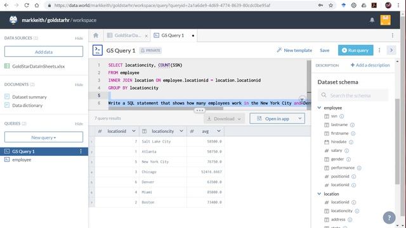The image size is (406, 228).
Task: Open the browser three-dot menu
Action: point(398,5)
